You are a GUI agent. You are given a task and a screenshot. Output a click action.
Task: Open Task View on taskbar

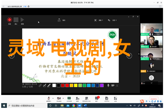pyautogui.click(x=56, y=106)
